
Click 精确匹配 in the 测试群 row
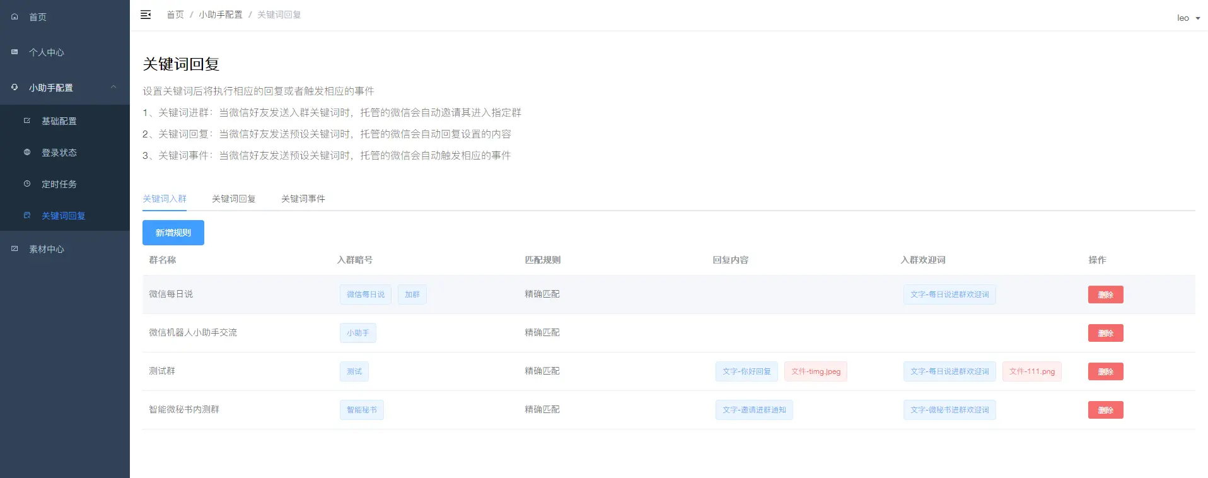tap(542, 371)
